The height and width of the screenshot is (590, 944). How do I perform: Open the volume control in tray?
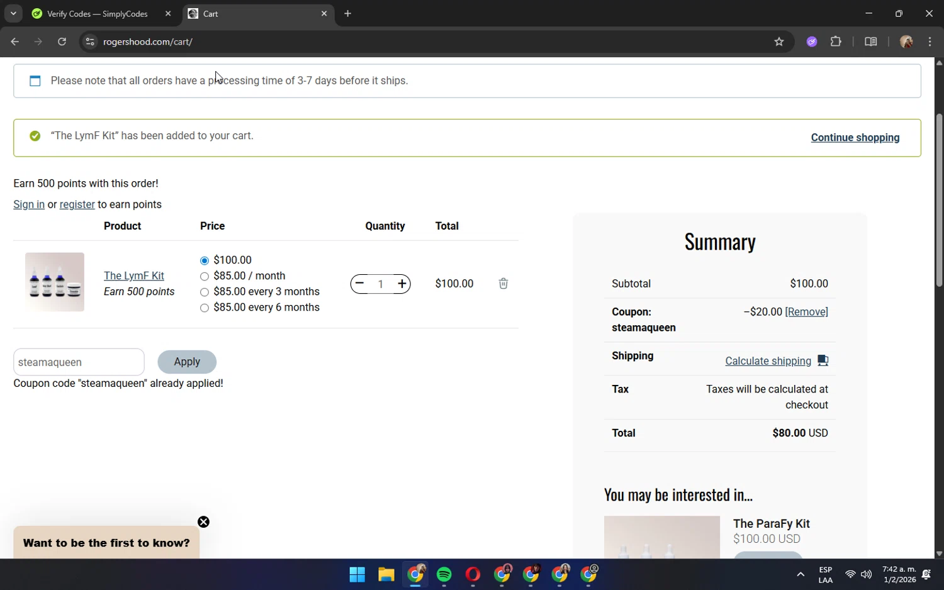(x=867, y=574)
